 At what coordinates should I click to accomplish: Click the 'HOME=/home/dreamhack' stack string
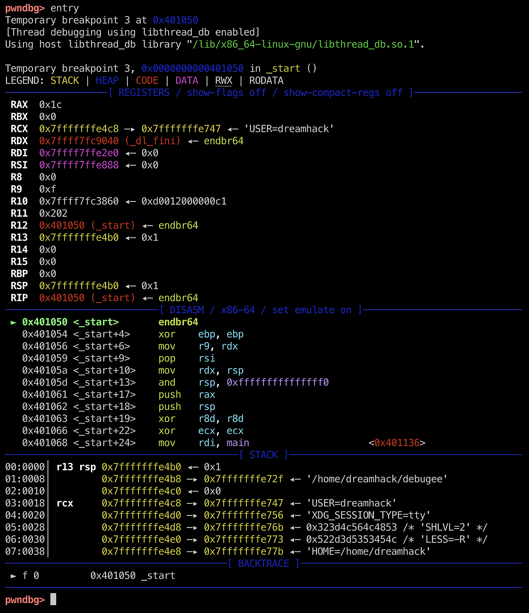(368, 551)
